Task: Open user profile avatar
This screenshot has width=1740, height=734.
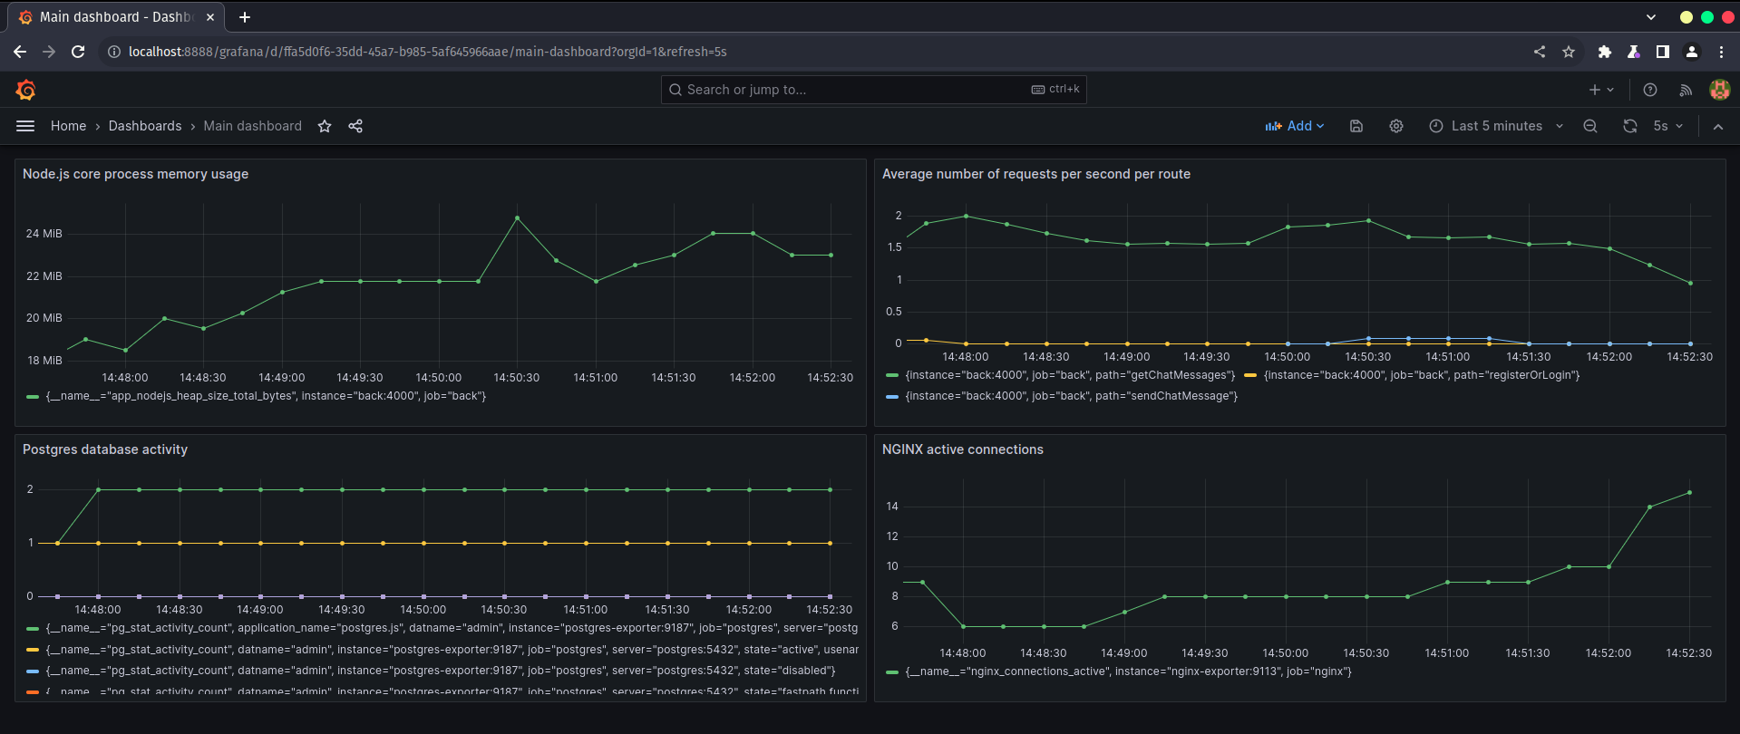Action: pos(1719,90)
